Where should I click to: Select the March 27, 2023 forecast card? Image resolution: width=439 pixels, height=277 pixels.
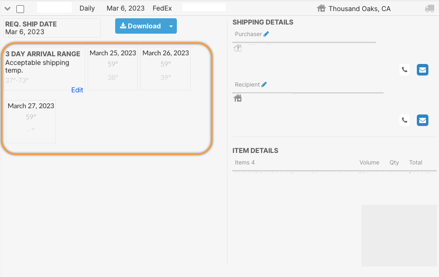pyautogui.click(x=31, y=121)
